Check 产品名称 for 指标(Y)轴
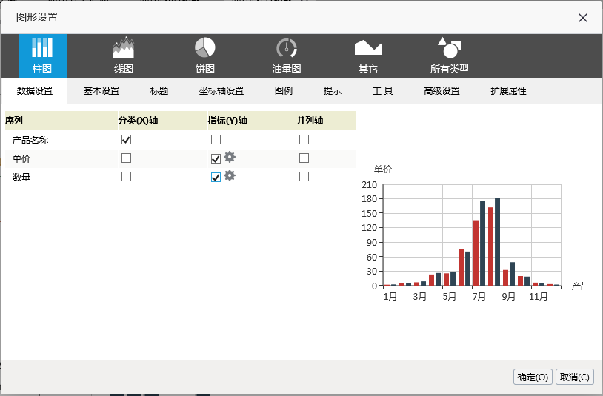603x396 pixels. coord(216,139)
